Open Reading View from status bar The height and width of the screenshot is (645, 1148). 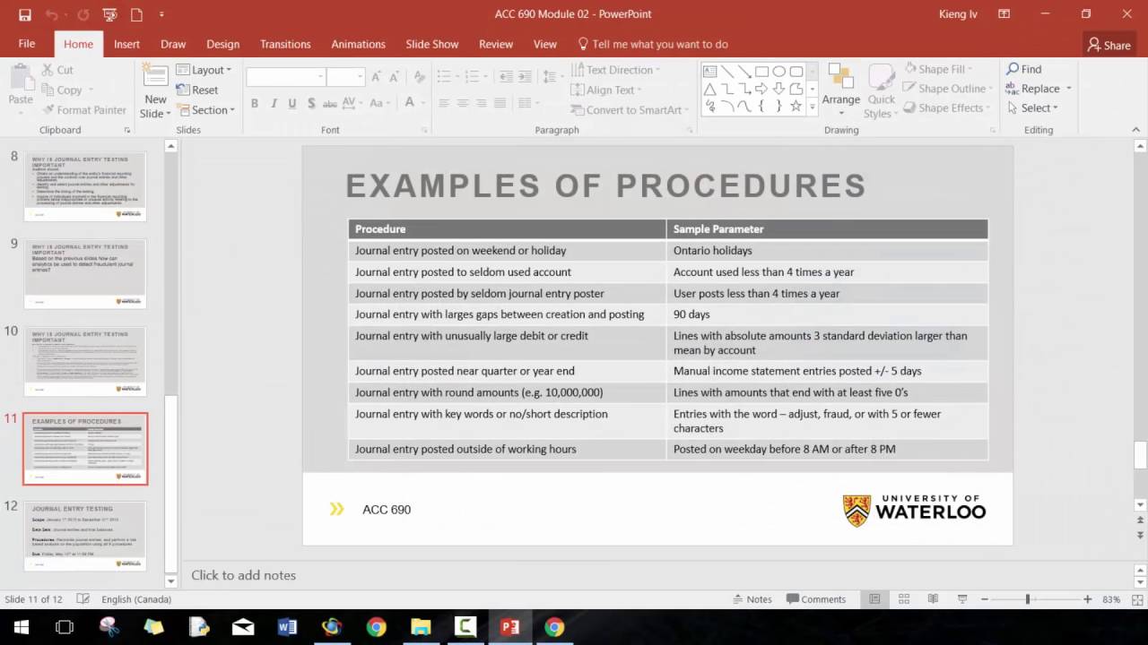933,599
